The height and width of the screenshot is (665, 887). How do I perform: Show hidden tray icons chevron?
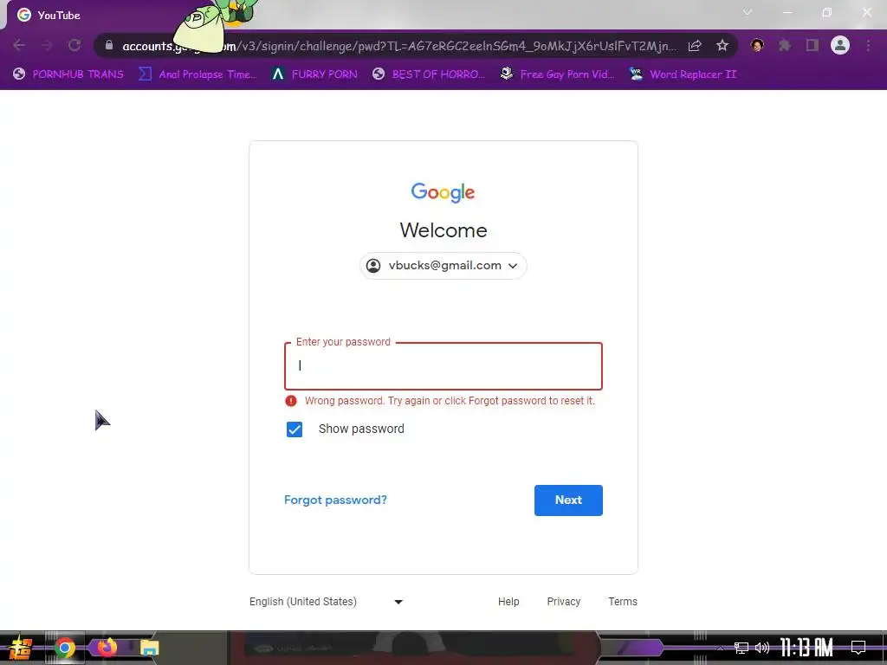click(x=720, y=648)
